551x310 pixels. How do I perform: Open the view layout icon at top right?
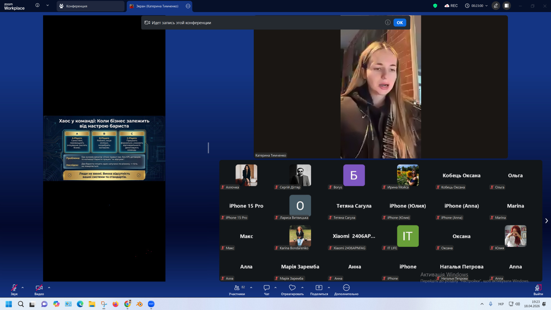point(506,6)
